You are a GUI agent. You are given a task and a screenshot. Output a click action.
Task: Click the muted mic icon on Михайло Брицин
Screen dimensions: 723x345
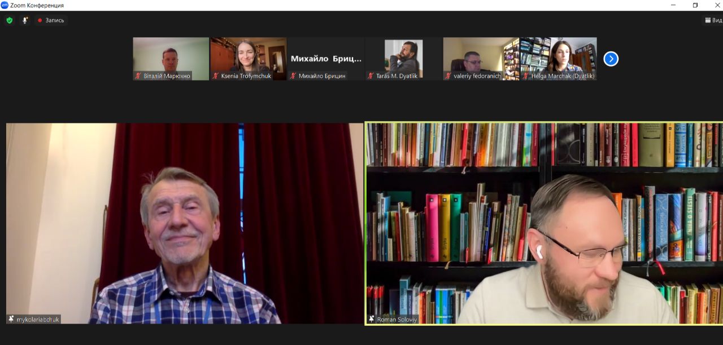tap(293, 76)
